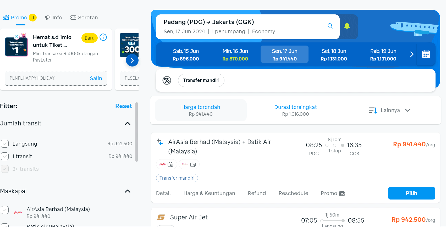Viewport: 446px width, 227px height.
Task: Select the date Sab, 15 Jun
Action: [186, 54]
